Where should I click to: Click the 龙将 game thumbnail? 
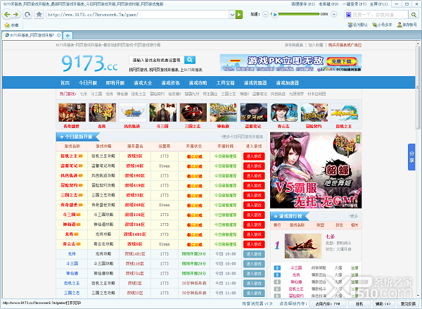(103, 113)
